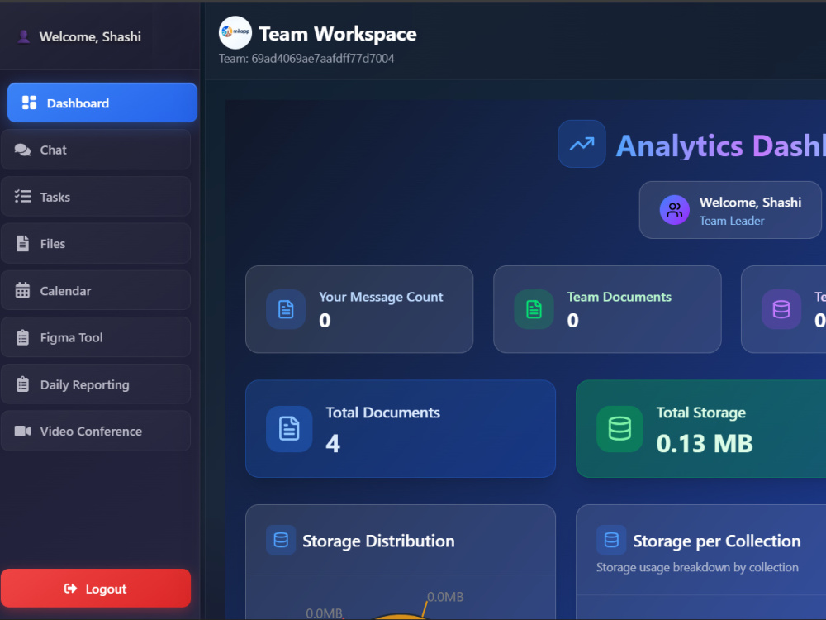
Task: Click Storage usage breakdown by collection text
Action: tap(697, 567)
